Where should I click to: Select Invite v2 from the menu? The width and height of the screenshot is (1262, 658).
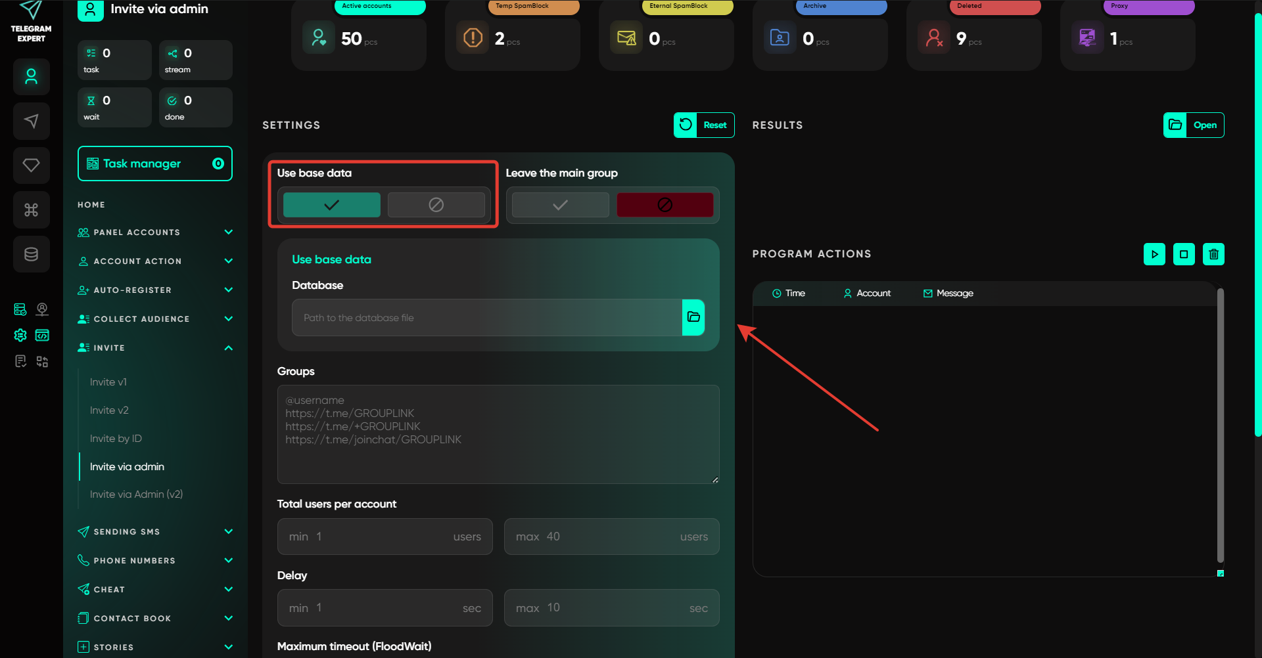(109, 410)
